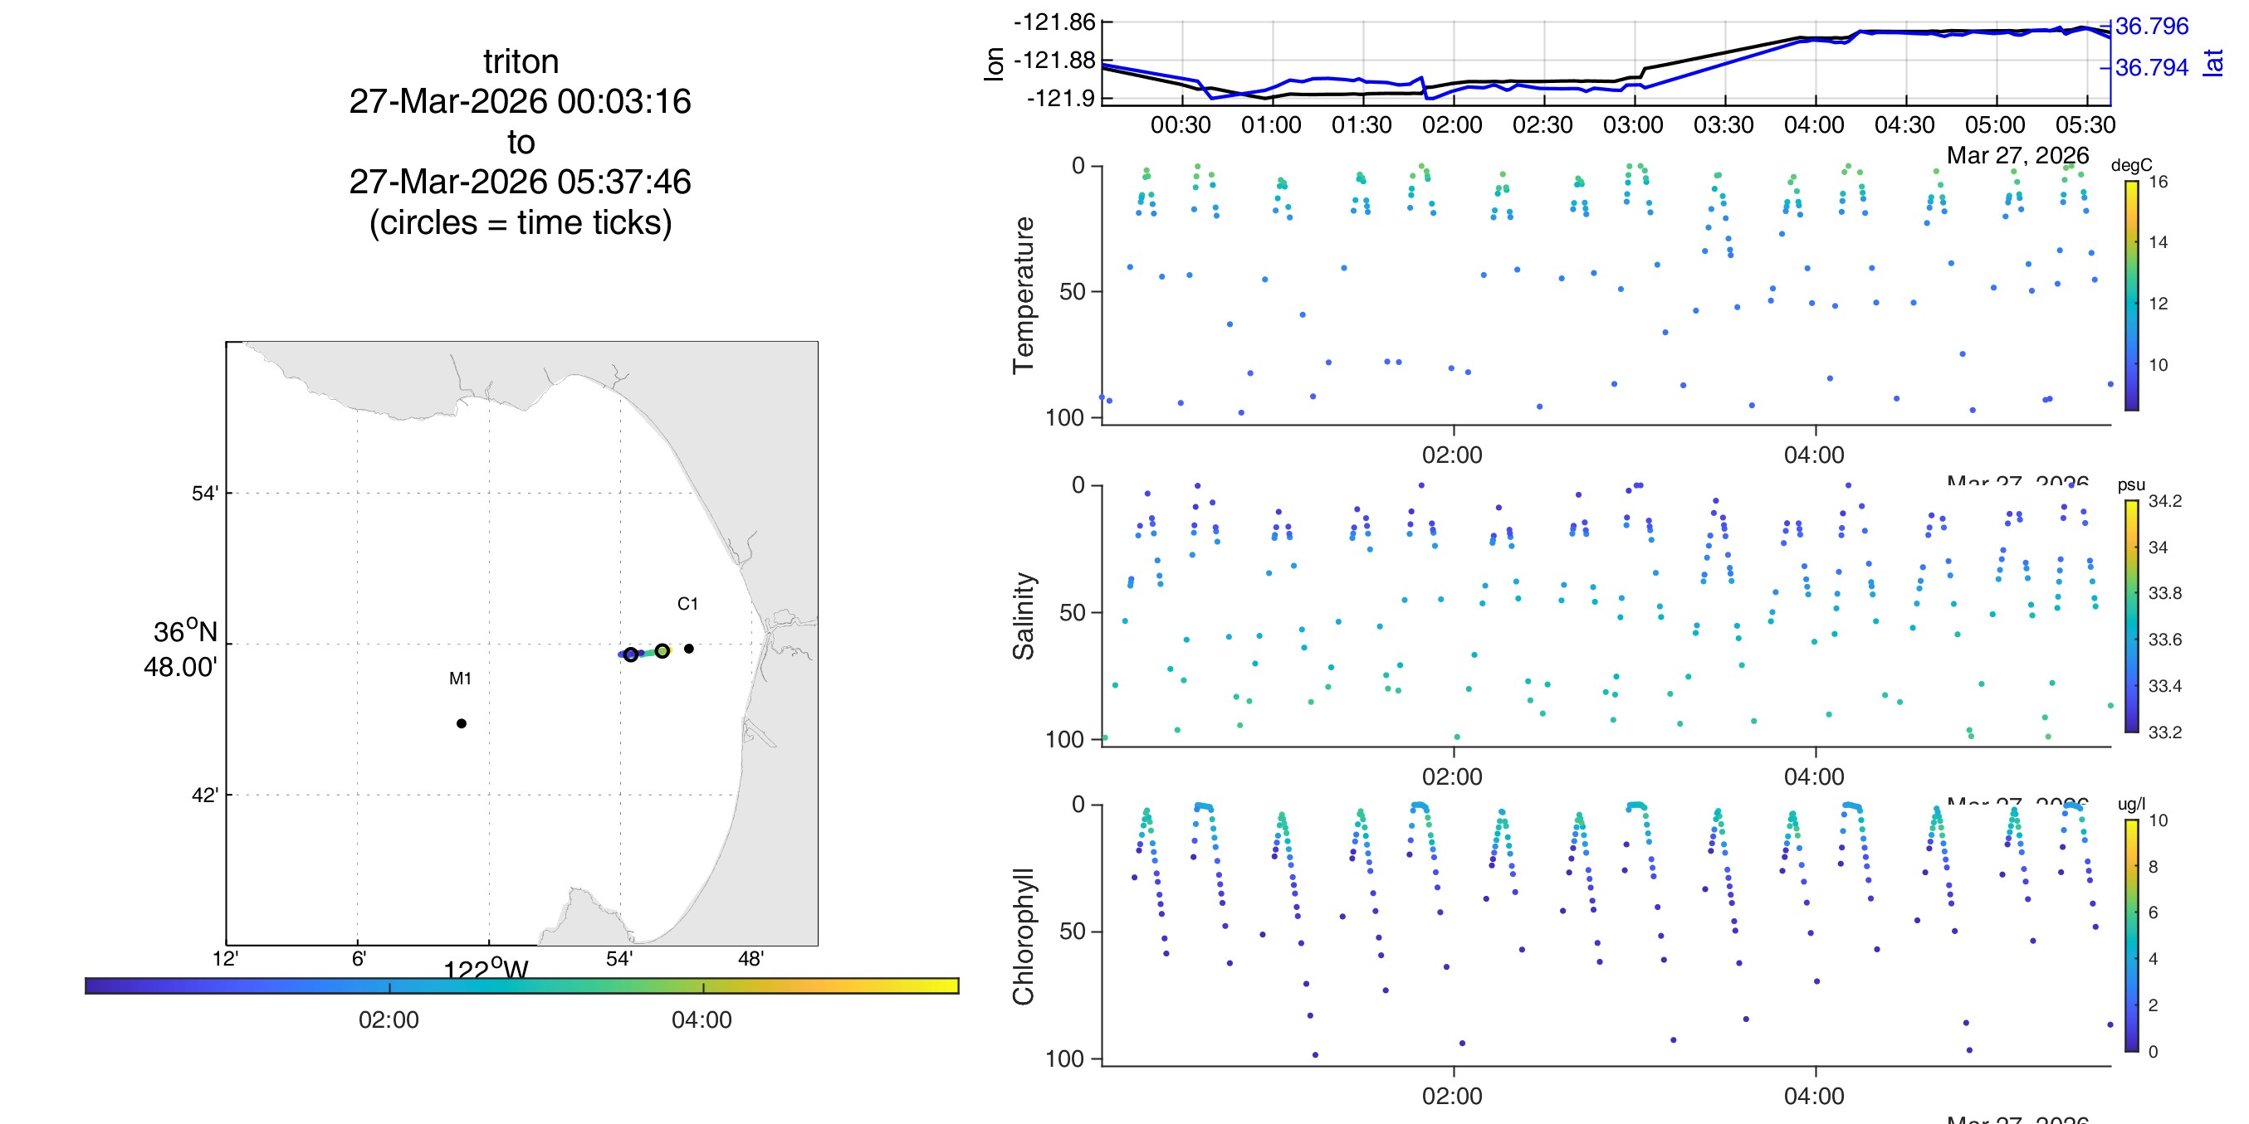Screen dimensions: 2249x1124
Task: Click the salinity psu colorbar
Action: coord(2131,616)
